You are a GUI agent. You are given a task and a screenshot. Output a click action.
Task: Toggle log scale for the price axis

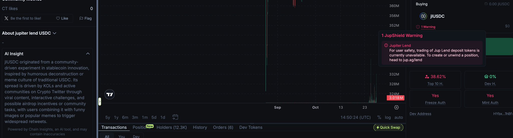[388, 117]
